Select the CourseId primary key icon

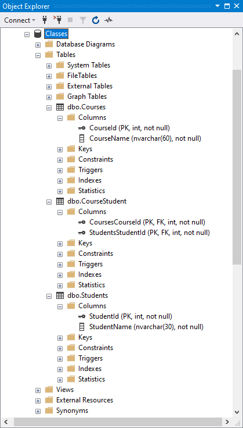tap(82, 128)
